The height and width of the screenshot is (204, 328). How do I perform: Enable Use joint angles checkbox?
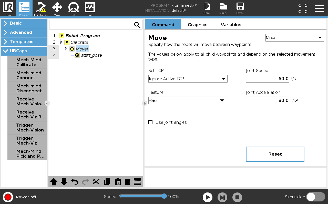[x=150, y=122]
